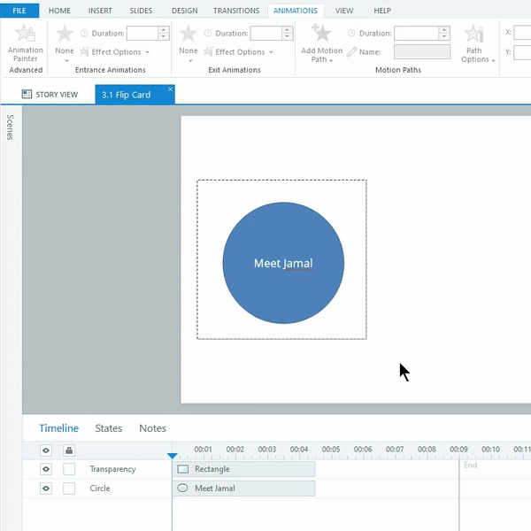This screenshot has width=531, height=531.
Task: Open the Add Motion Path dropdown arrow
Action: coord(331,60)
